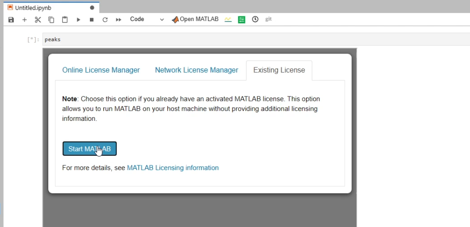Click the clock icon in the toolbar
Image resolution: width=470 pixels, height=227 pixels.
click(x=255, y=20)
